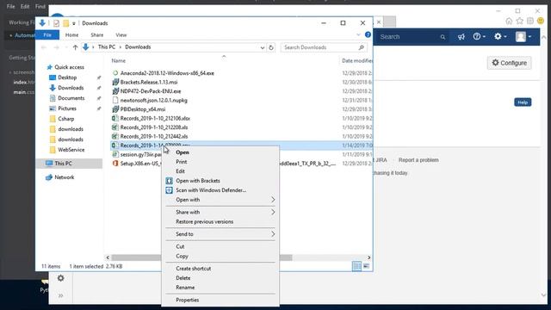
Task: Click the settings gear in the browser sidebar
Action: coord(61,278)
